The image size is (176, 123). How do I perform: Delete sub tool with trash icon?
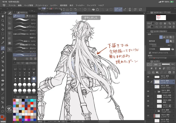[x=35, y=59]
